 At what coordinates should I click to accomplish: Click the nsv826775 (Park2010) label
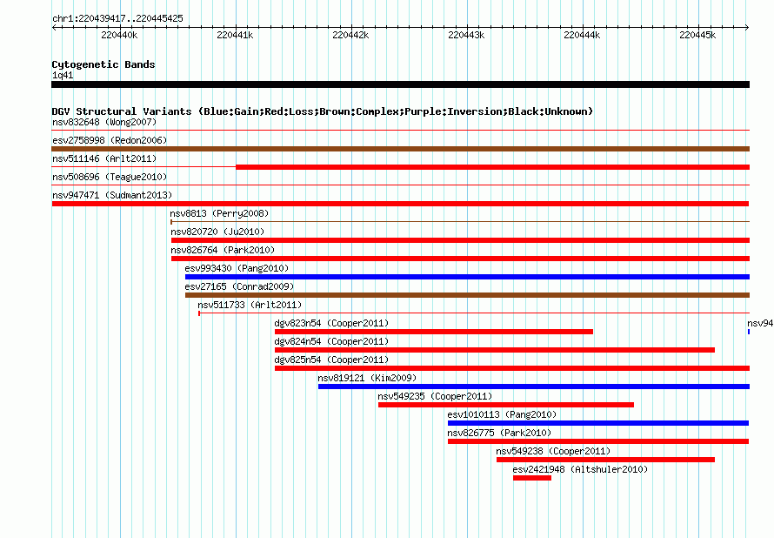point(499,433)
